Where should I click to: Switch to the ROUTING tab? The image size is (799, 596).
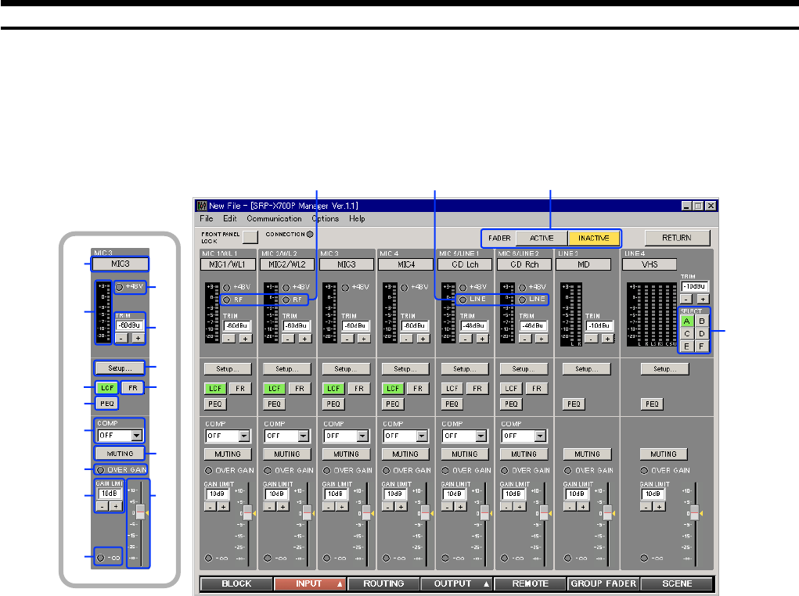[383, 583]
